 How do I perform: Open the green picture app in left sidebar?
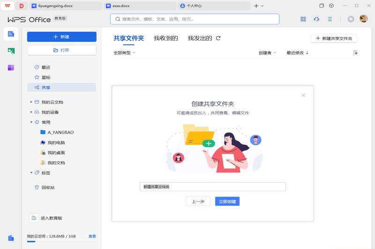[x=11, y=50]
